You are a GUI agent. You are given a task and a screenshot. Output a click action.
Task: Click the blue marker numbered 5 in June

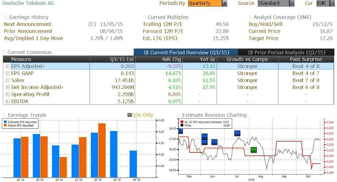click(214, 142)
